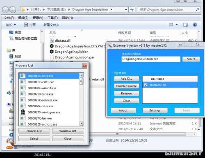Image resolution: width=205 pixels, height=158 pixels.
Task: Click Select beside the Process Name field
Action: click(x=191, y=59)
